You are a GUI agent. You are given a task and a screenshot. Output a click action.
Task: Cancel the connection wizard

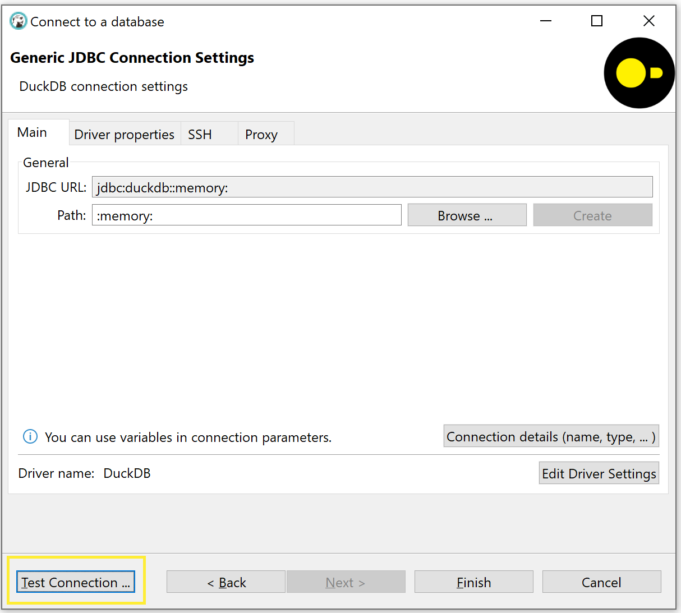tap(601, 582)
